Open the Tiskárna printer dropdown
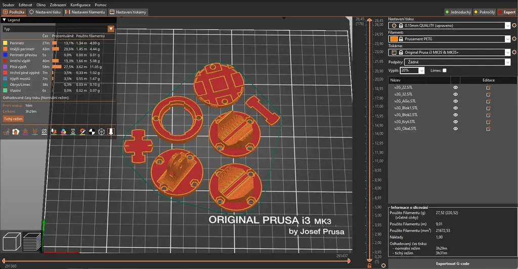The height and width of the screenshot is (269, 518). point(449,52)
